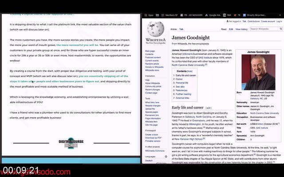284x177 pixels.
Task: Hide the Contents box via hide toggle
Action: (190, 71)
